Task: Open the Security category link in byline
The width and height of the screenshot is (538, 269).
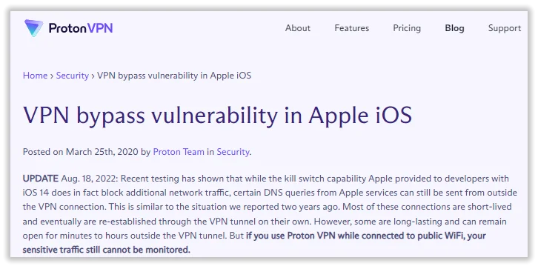Action: click(233, 152)
